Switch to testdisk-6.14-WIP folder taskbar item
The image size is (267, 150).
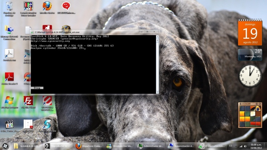click(x=27, y=146)
